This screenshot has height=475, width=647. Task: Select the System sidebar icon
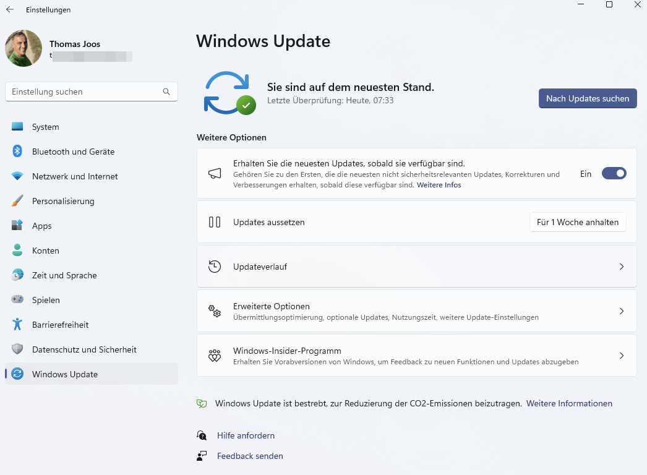pyautogui.click(x=16, y=127)
